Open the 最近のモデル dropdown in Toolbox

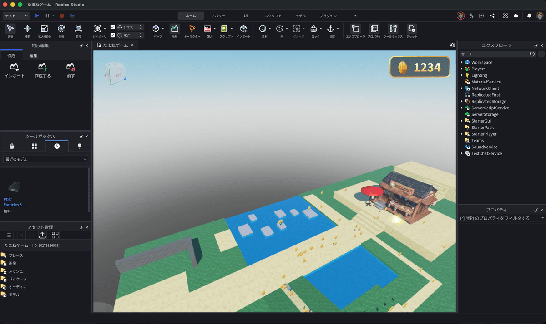[45, 159]
